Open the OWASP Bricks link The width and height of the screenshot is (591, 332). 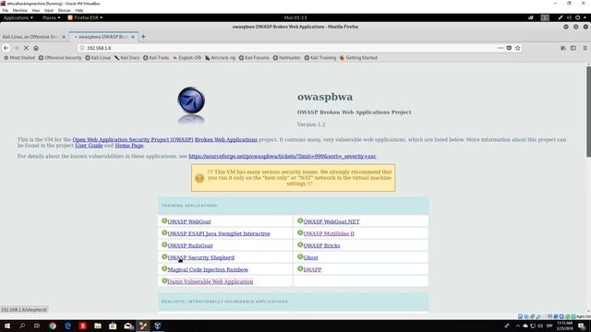click(x=321, y=246)
